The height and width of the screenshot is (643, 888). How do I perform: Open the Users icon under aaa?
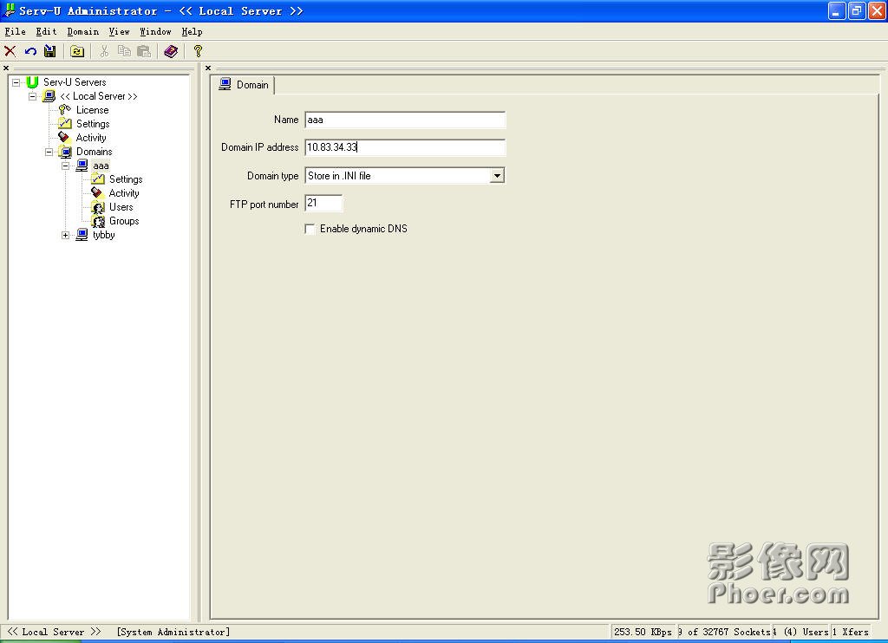[x=98, y=207]
